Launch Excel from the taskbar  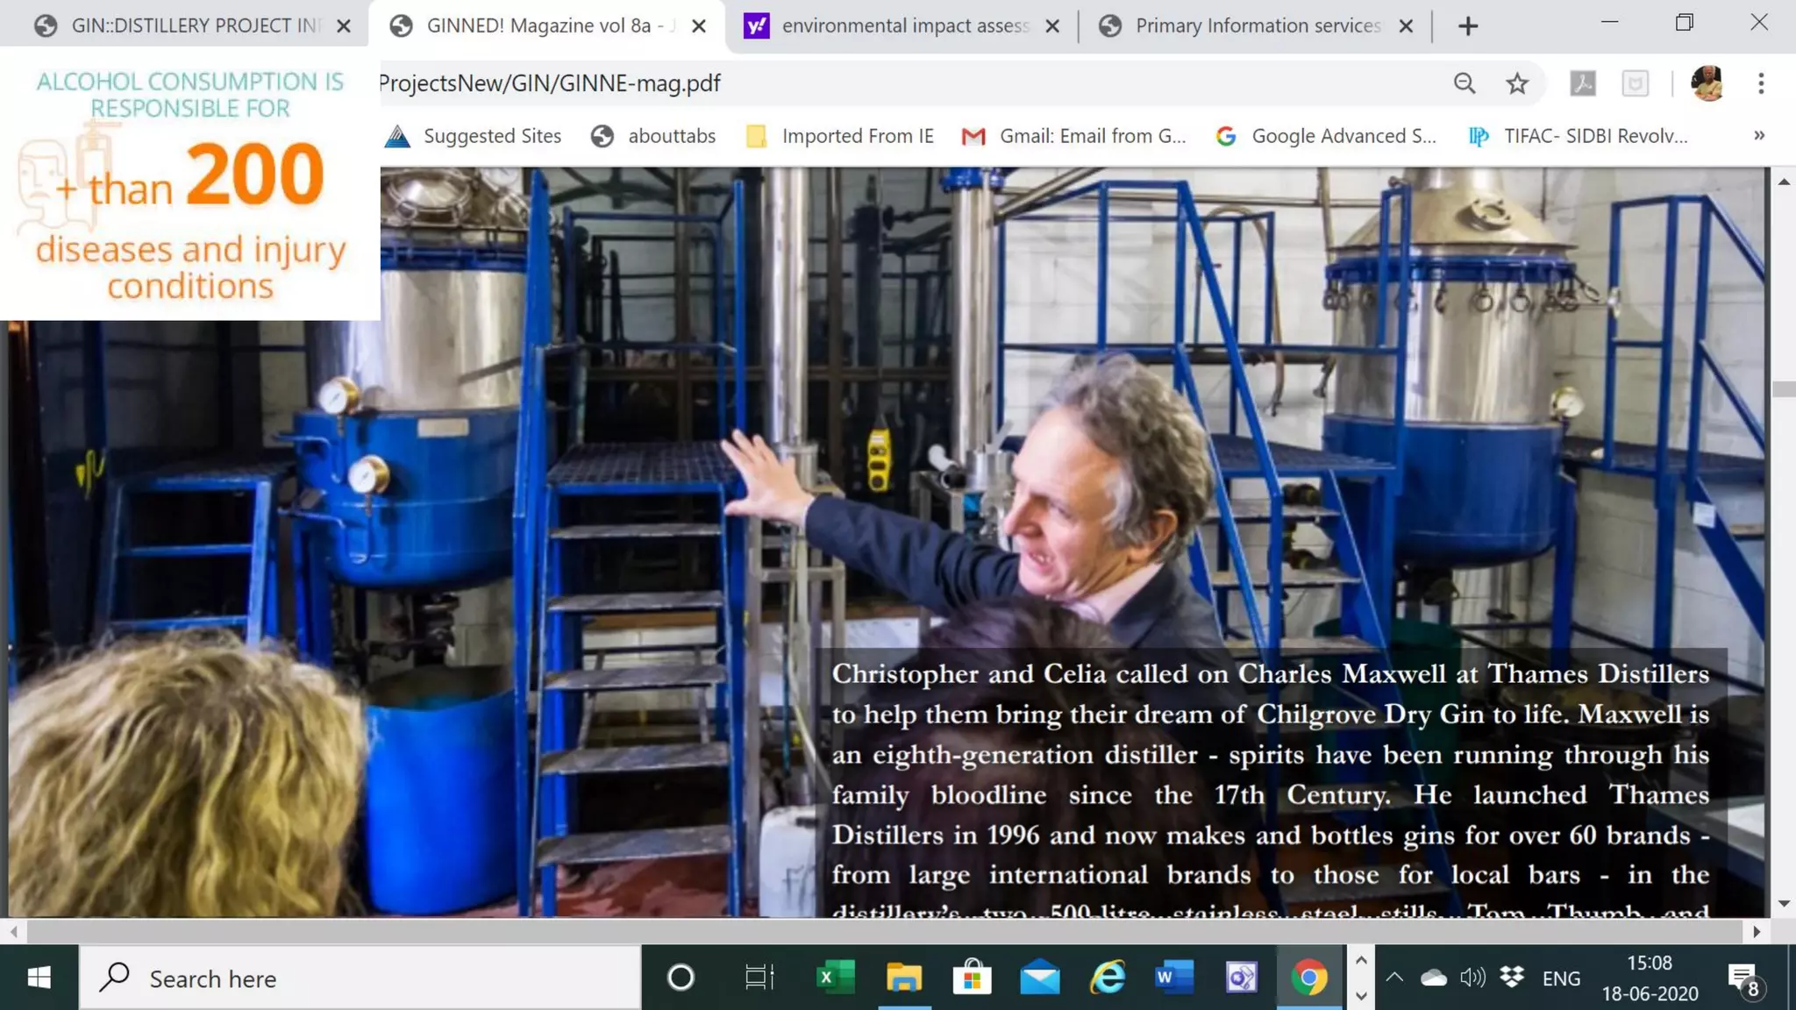point(835,977)
